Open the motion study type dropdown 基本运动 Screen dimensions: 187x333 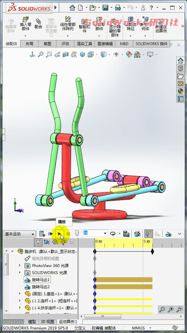coord(19,234)
